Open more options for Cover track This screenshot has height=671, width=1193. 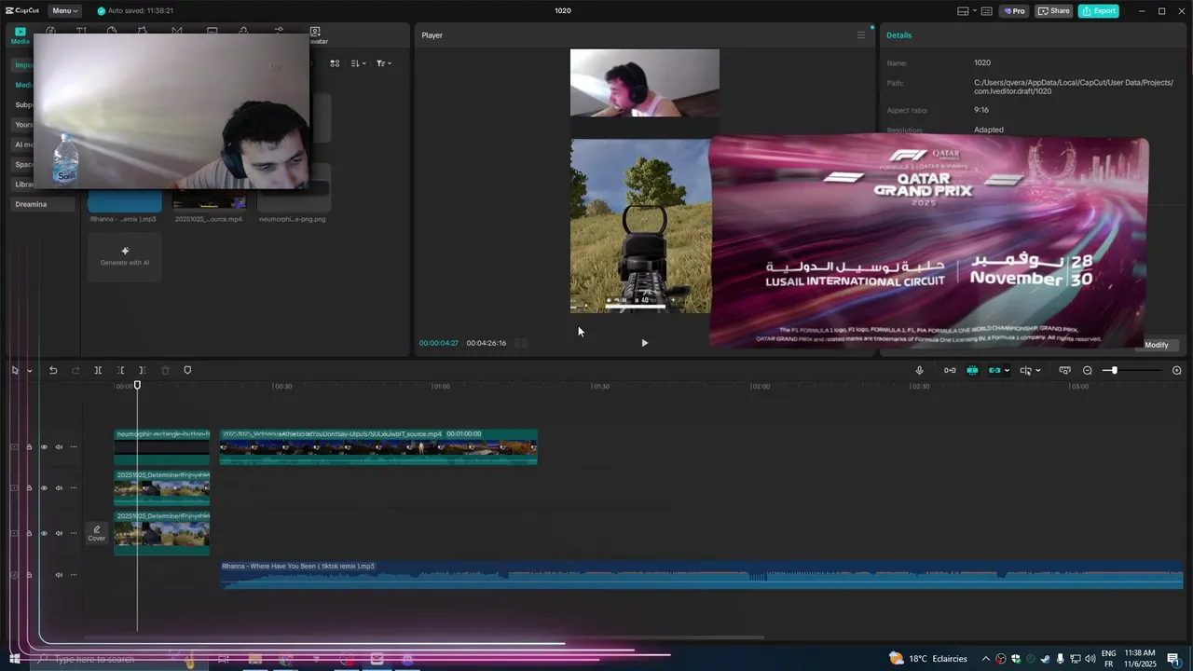pos(74,534)
